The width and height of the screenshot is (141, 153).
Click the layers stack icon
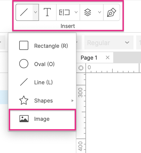click(x=88, y=12)
